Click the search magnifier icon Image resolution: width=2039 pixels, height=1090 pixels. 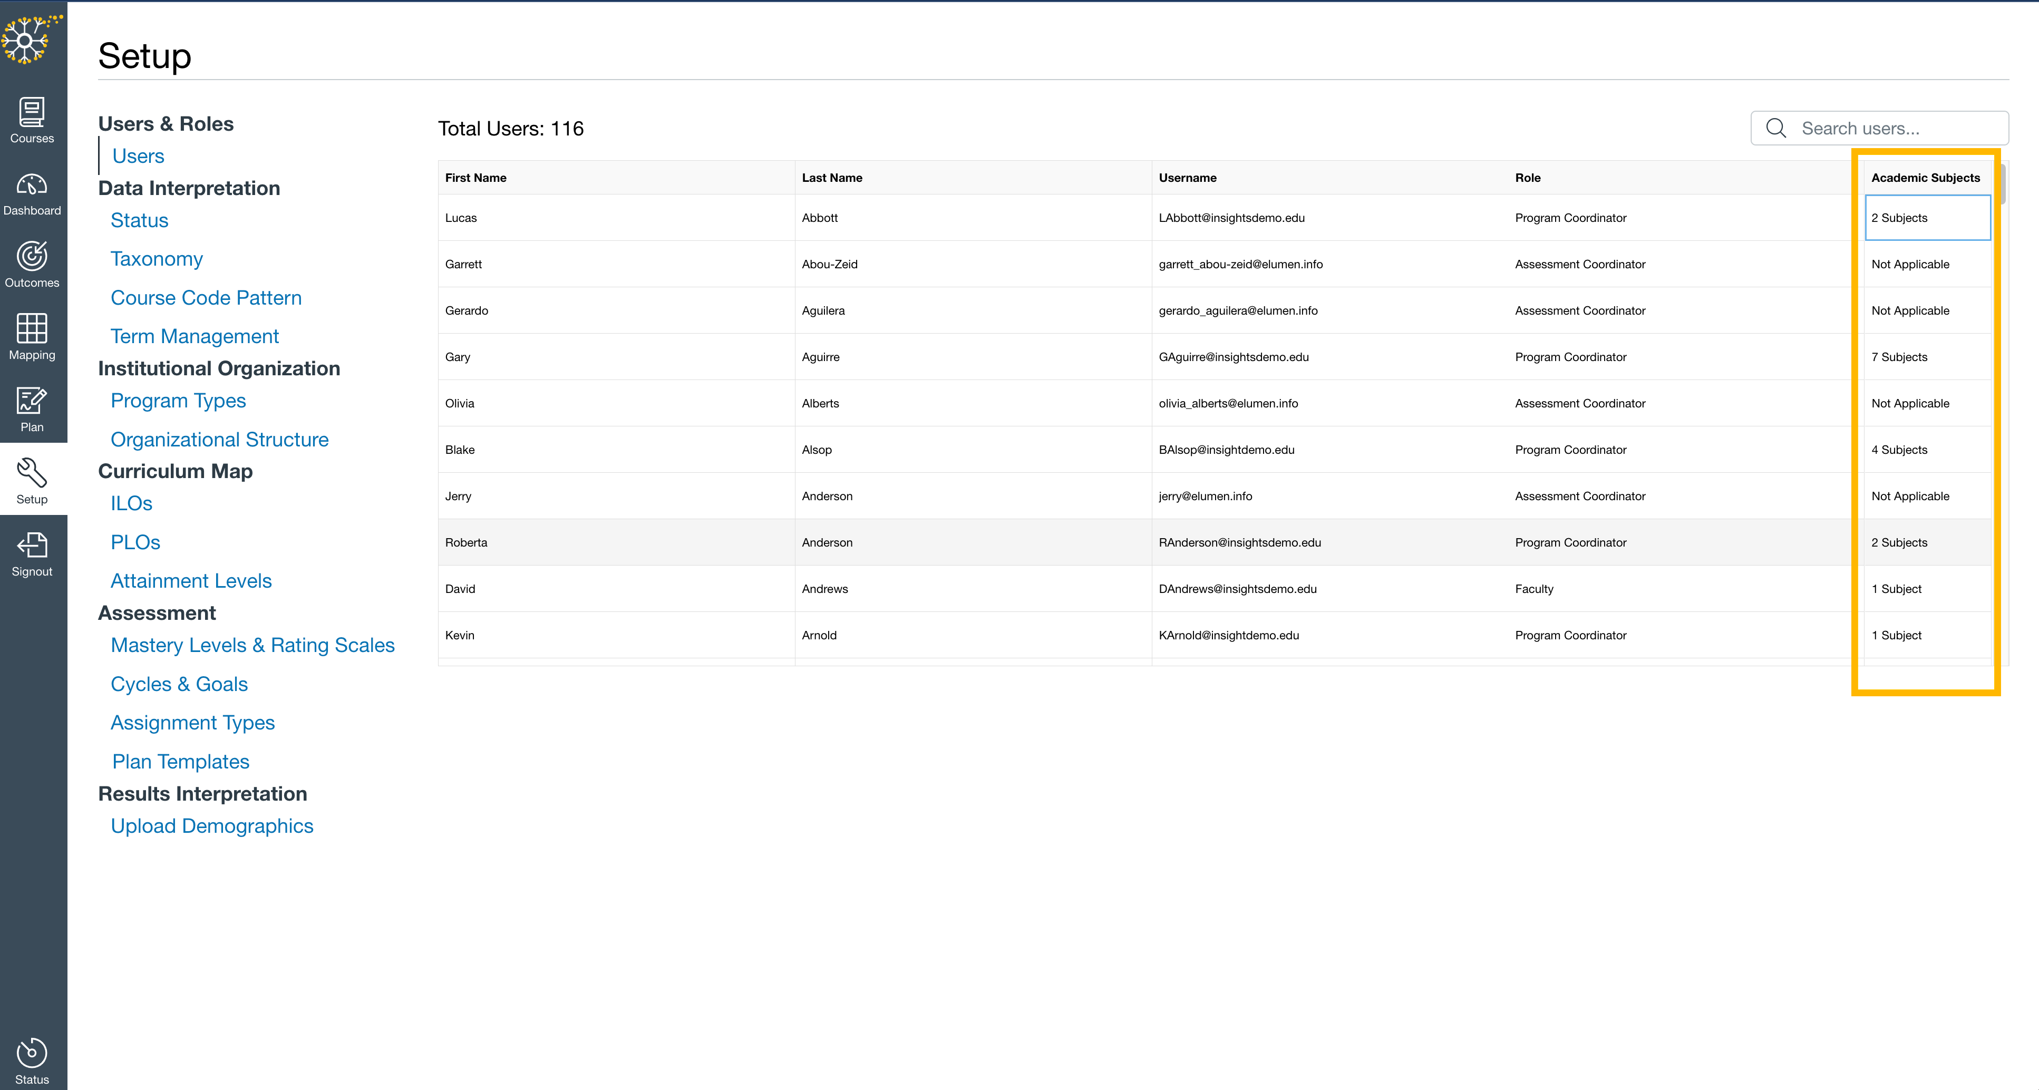point(1775,128)
